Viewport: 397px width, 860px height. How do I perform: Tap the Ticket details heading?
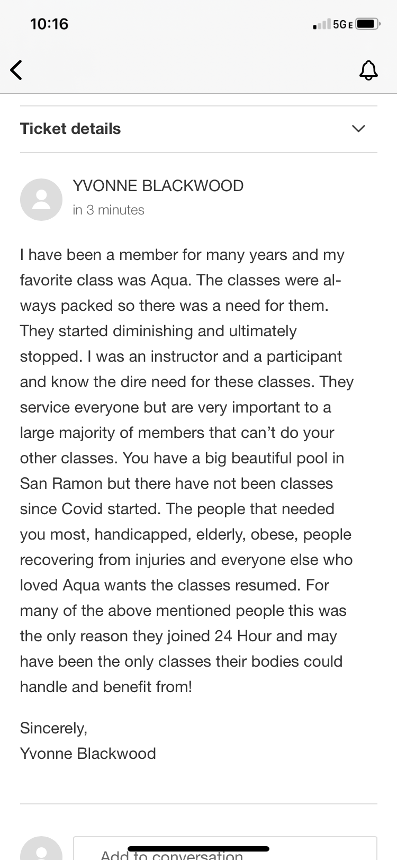point(70,129)
